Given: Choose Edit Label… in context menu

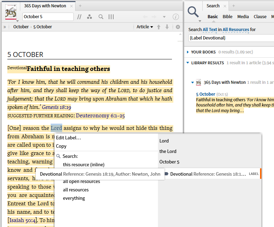Looking at the screenshot, I should coord(68,138).
